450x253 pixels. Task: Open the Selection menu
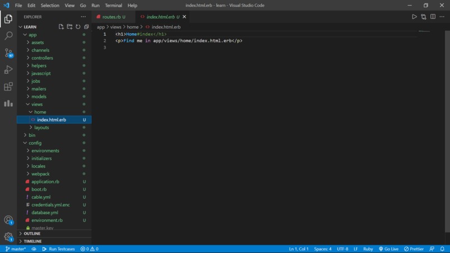click(x=50, y=5)
